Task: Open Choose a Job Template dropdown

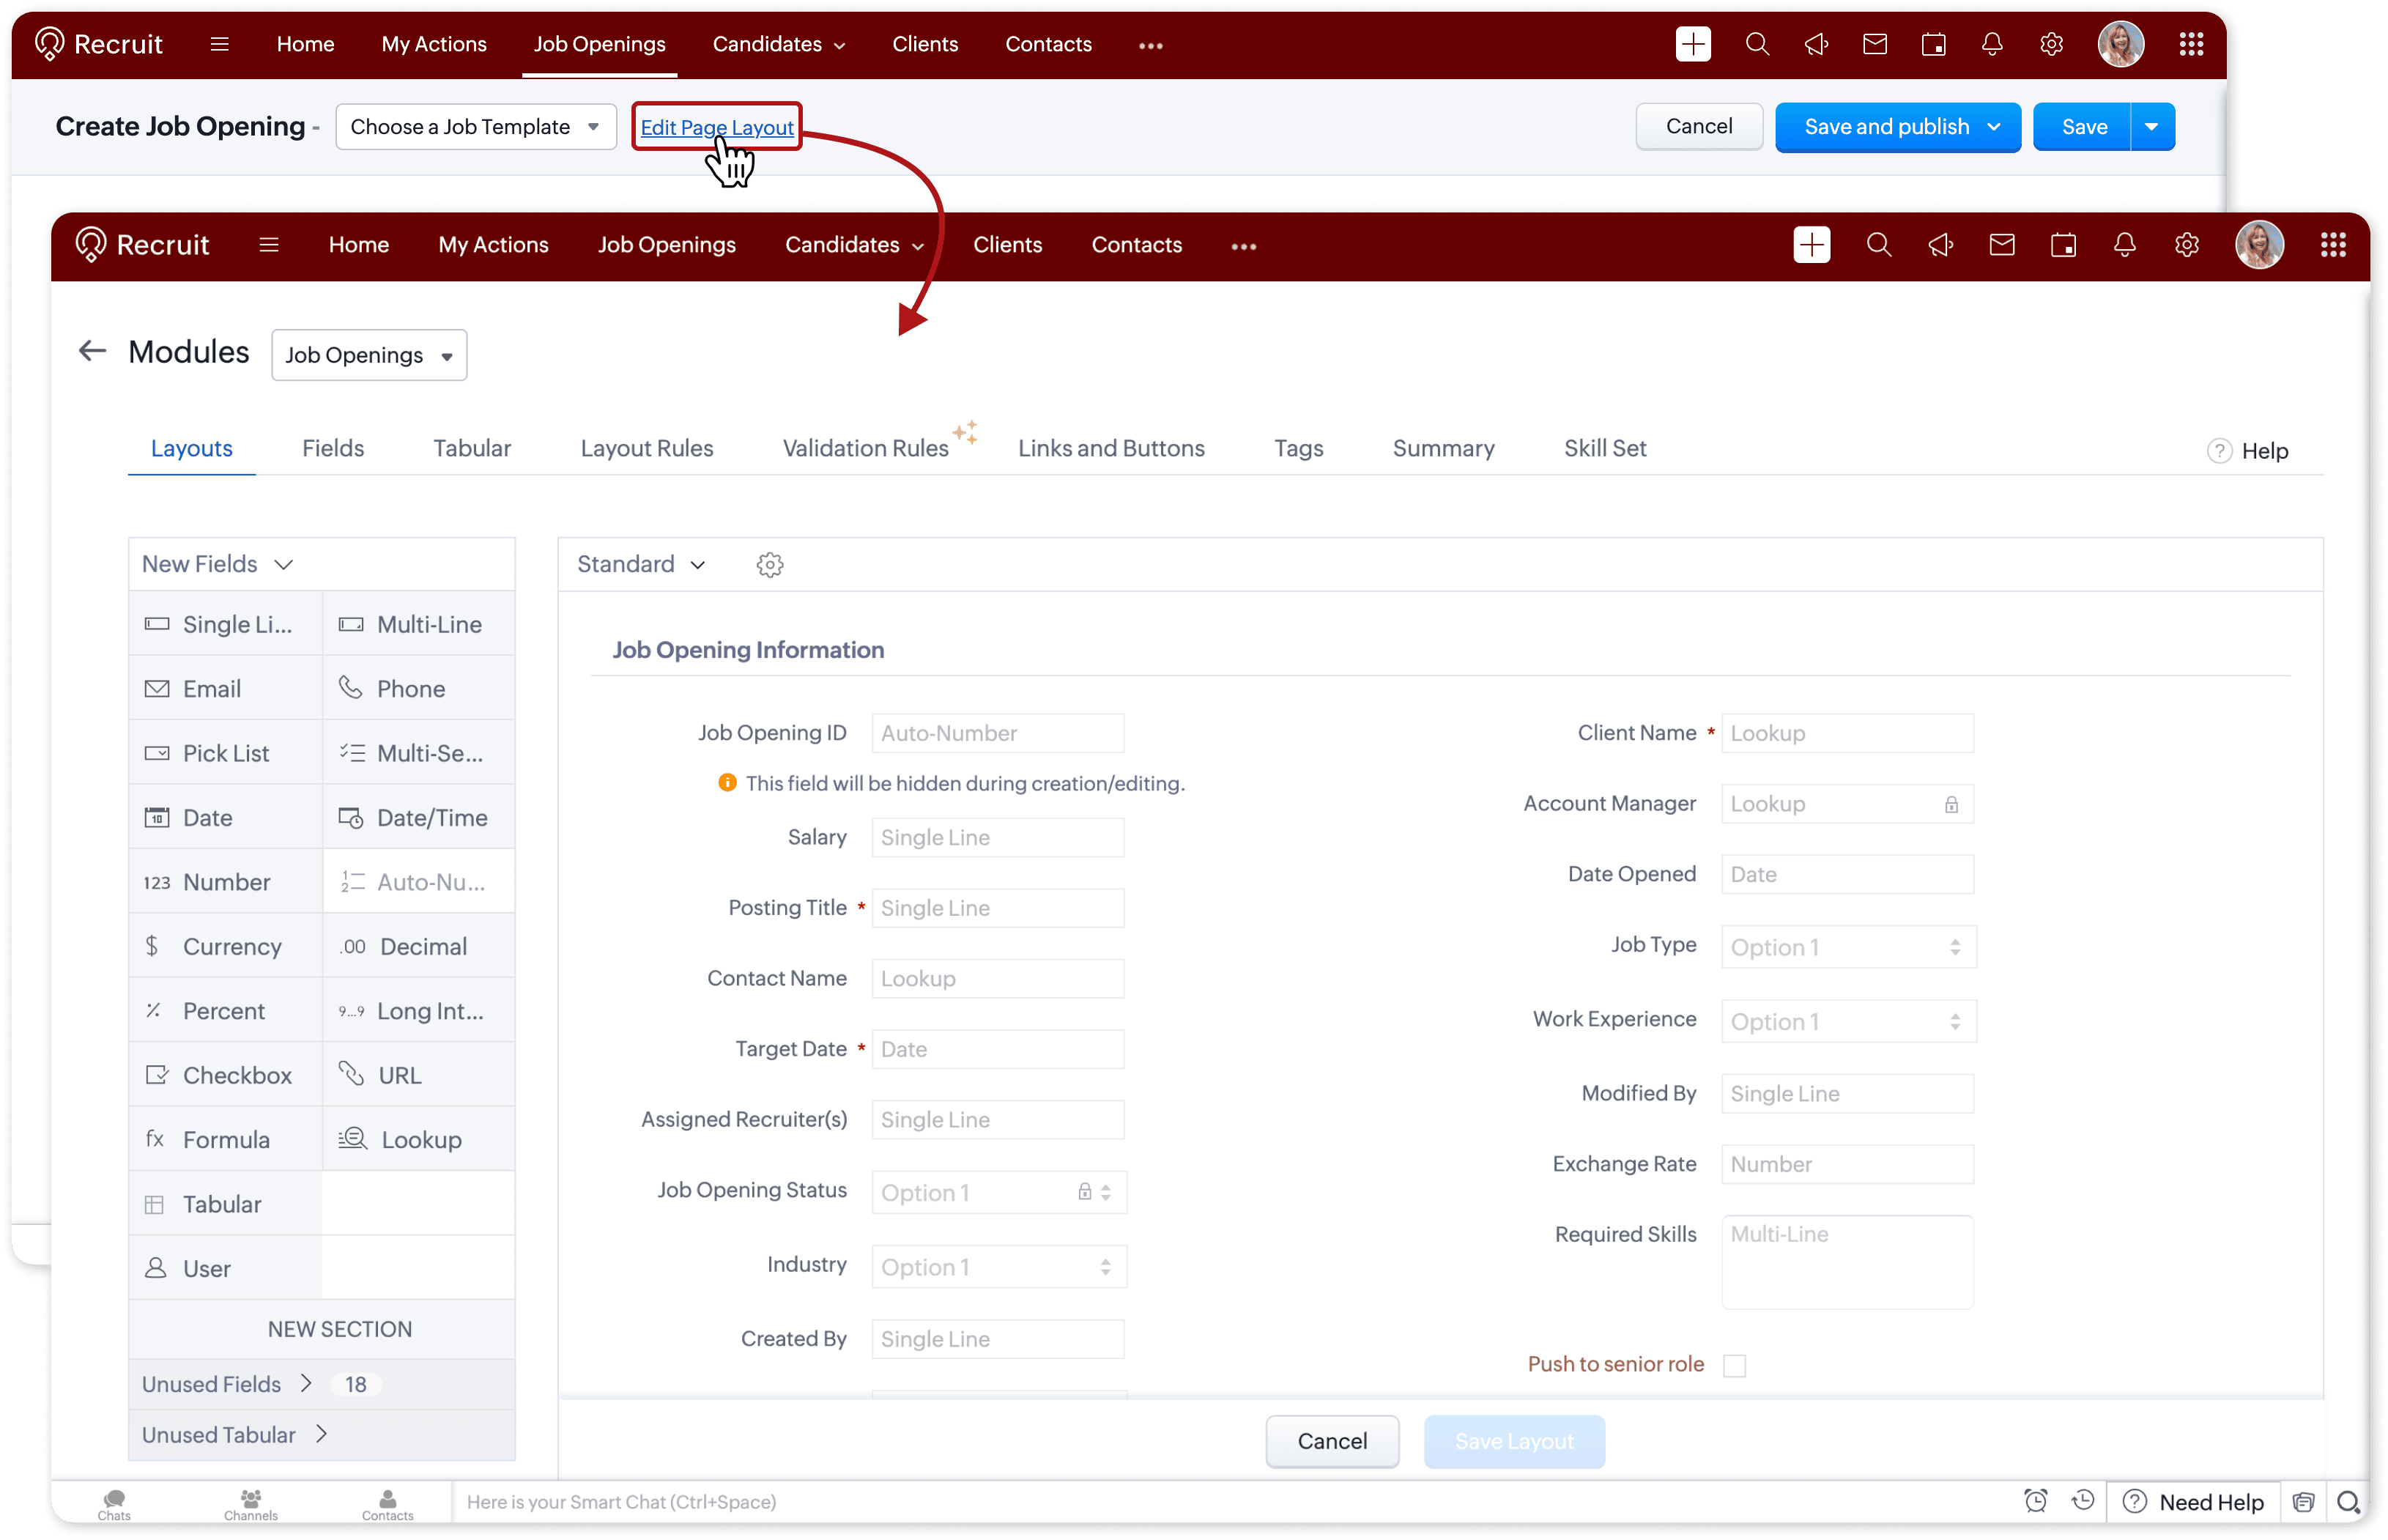Action: [x=476, y=127]
